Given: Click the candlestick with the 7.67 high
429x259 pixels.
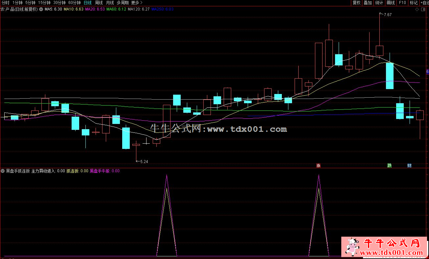Looking at the screenshot, I should pyautogui.click(x=379, y=50).
